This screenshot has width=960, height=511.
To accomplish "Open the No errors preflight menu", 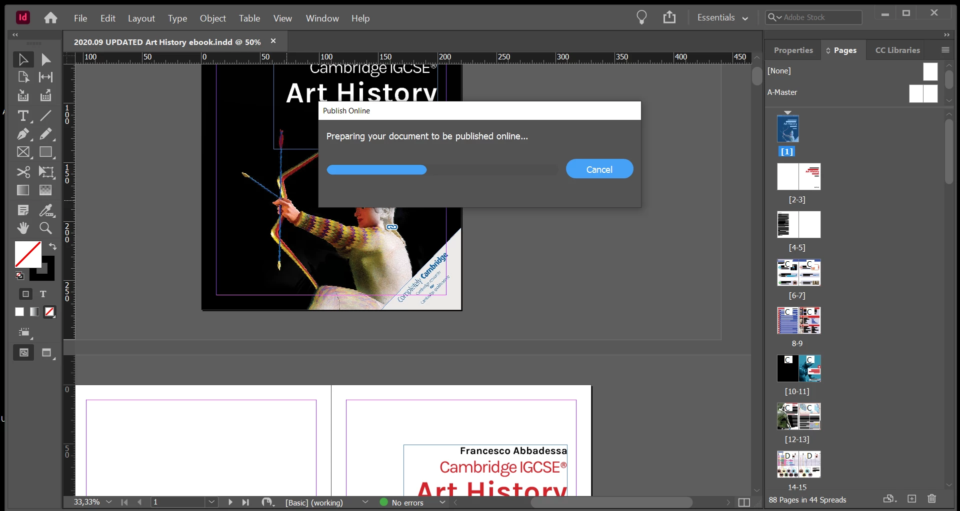I will (x=442, y=502).
